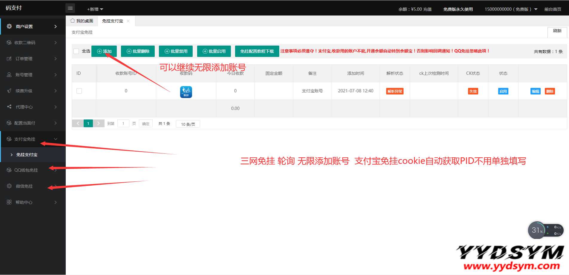Click the 商户设置 gear icon in sidebar
This screenshot has width=569, height=275.
[9, 26]
